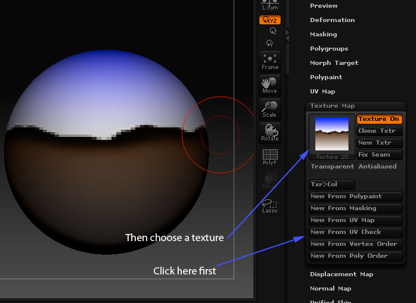
Task: Click New From UV Map
Action: (x=356, y=220)
